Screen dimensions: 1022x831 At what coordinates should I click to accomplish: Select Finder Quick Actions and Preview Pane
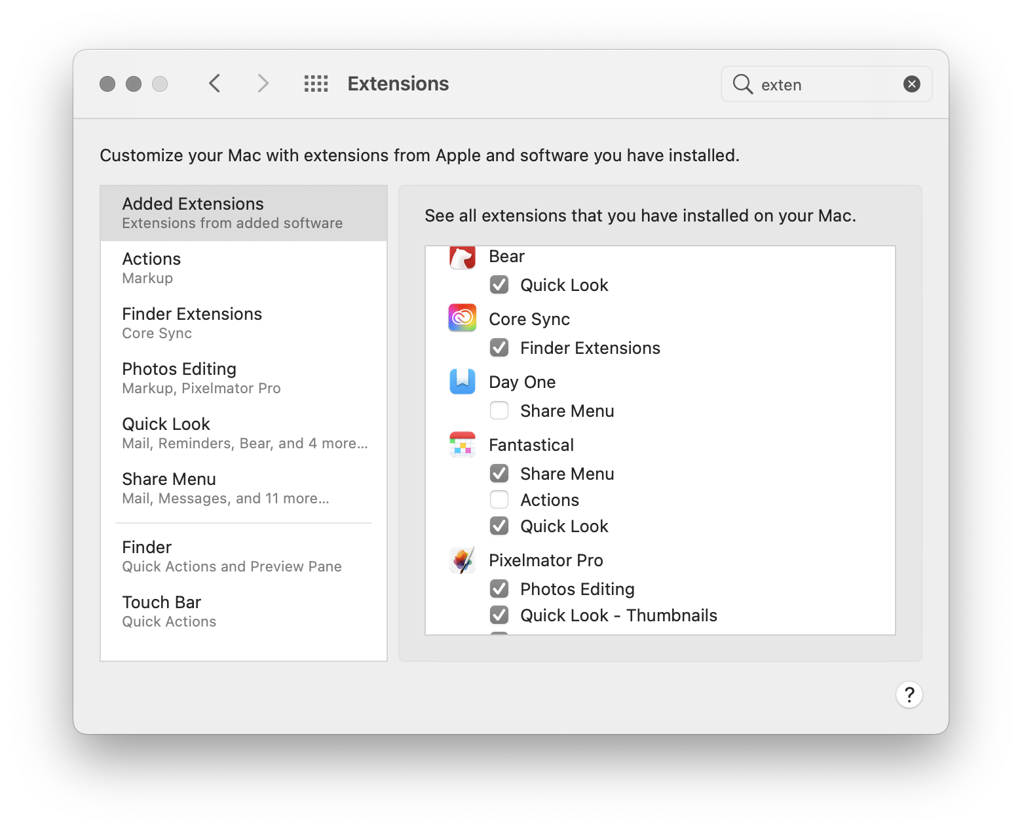[244, 556]
